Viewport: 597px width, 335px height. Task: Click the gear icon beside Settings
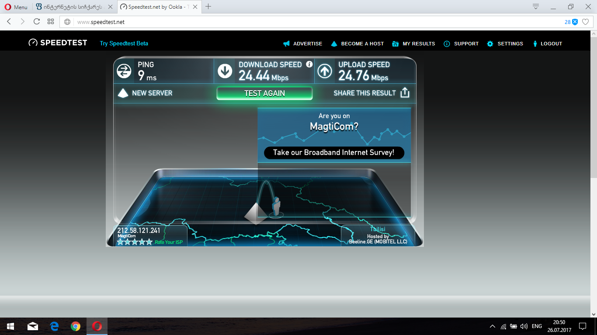[490, 44]
